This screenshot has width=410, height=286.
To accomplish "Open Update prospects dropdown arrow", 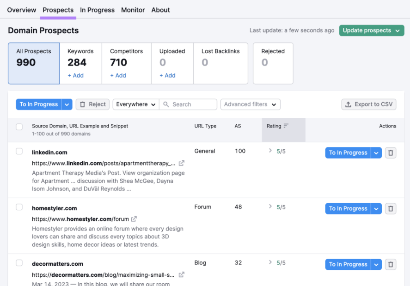I will click(398, 30).
